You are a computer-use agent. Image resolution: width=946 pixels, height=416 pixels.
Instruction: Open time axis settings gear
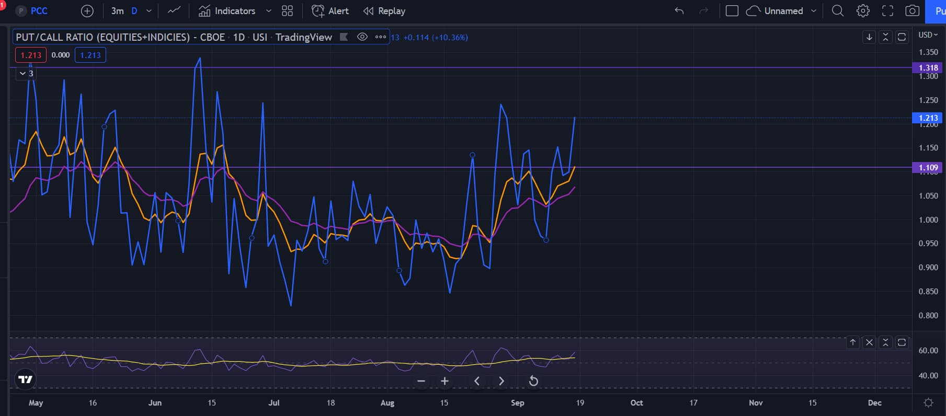point(928,403)
